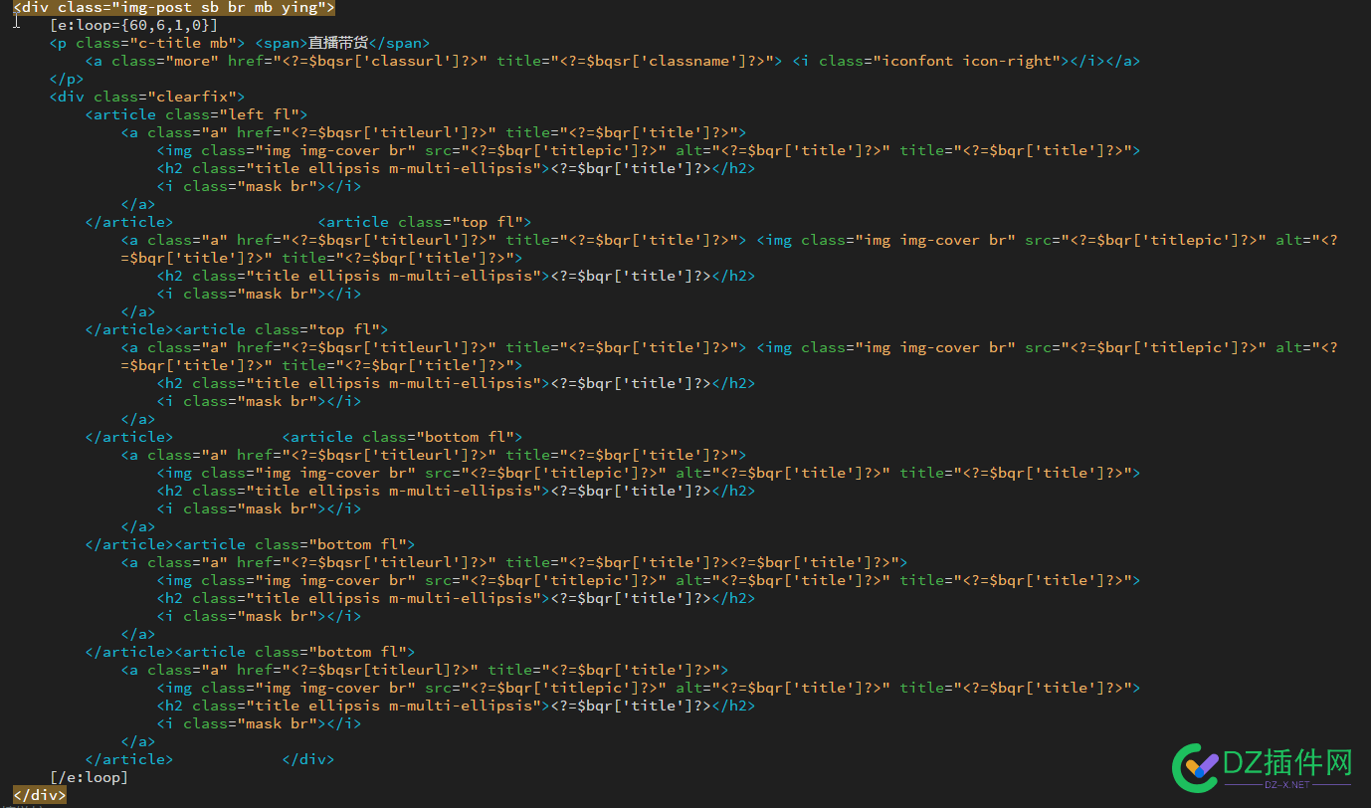This screenshot has width=1371, height=808.
Task: Click the unquoted $bqsr[titleurl] href value
Action: pos(383,670)
